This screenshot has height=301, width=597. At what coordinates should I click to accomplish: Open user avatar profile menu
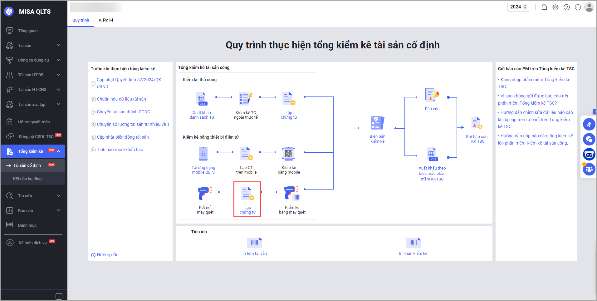(x=589, y=7)
